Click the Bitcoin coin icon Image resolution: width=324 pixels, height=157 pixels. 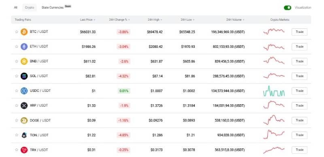(x=24, y=32)
